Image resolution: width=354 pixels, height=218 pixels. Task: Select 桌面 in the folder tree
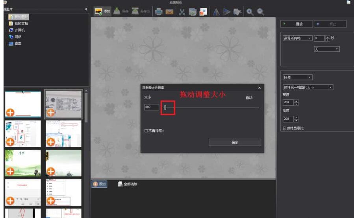15,44
